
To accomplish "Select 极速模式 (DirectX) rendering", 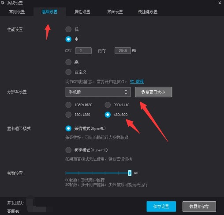I will click(68, 150).
